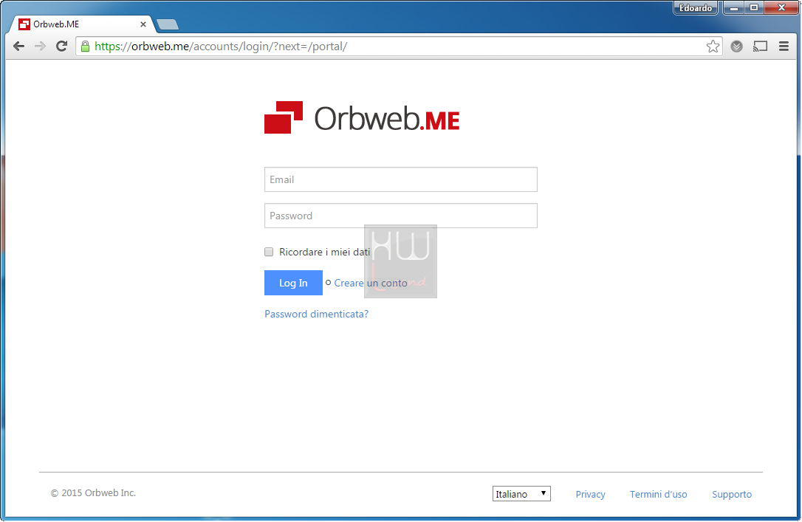
Task: Open the Creare un conto link
Action: 370,283
